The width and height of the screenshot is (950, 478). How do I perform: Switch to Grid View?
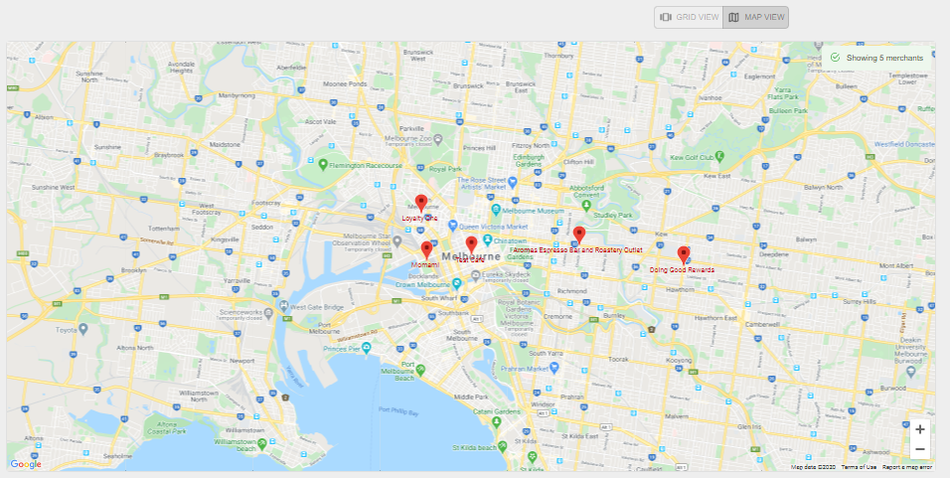[x=689, y=17]
